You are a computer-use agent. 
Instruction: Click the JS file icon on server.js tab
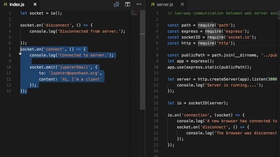(153, 4)
